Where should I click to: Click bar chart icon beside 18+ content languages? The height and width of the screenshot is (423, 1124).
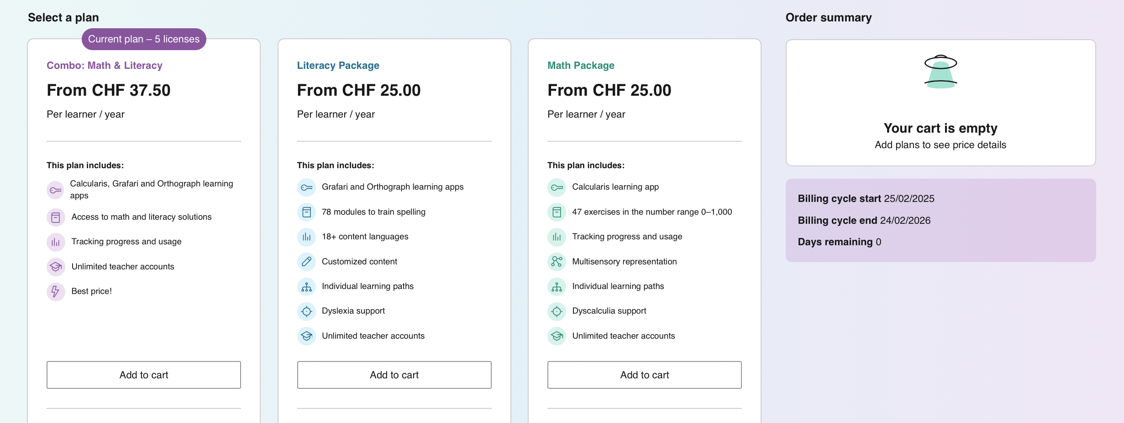coord(306,237)
